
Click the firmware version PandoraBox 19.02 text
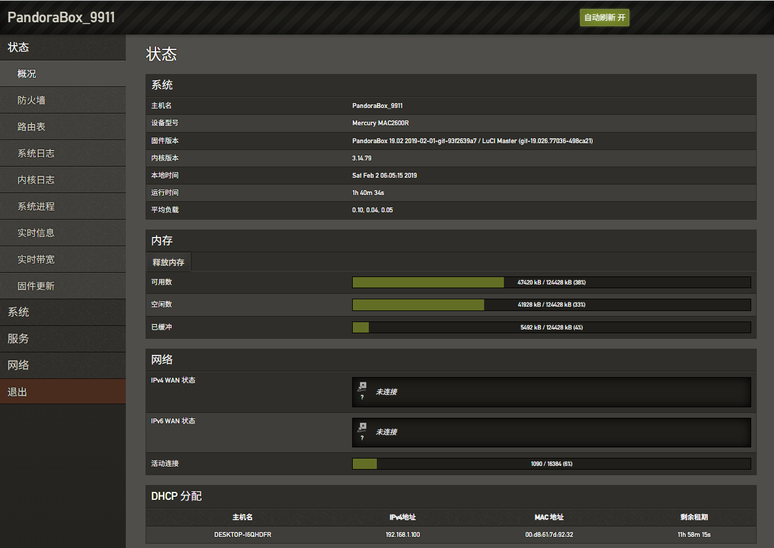pos(472,141)
